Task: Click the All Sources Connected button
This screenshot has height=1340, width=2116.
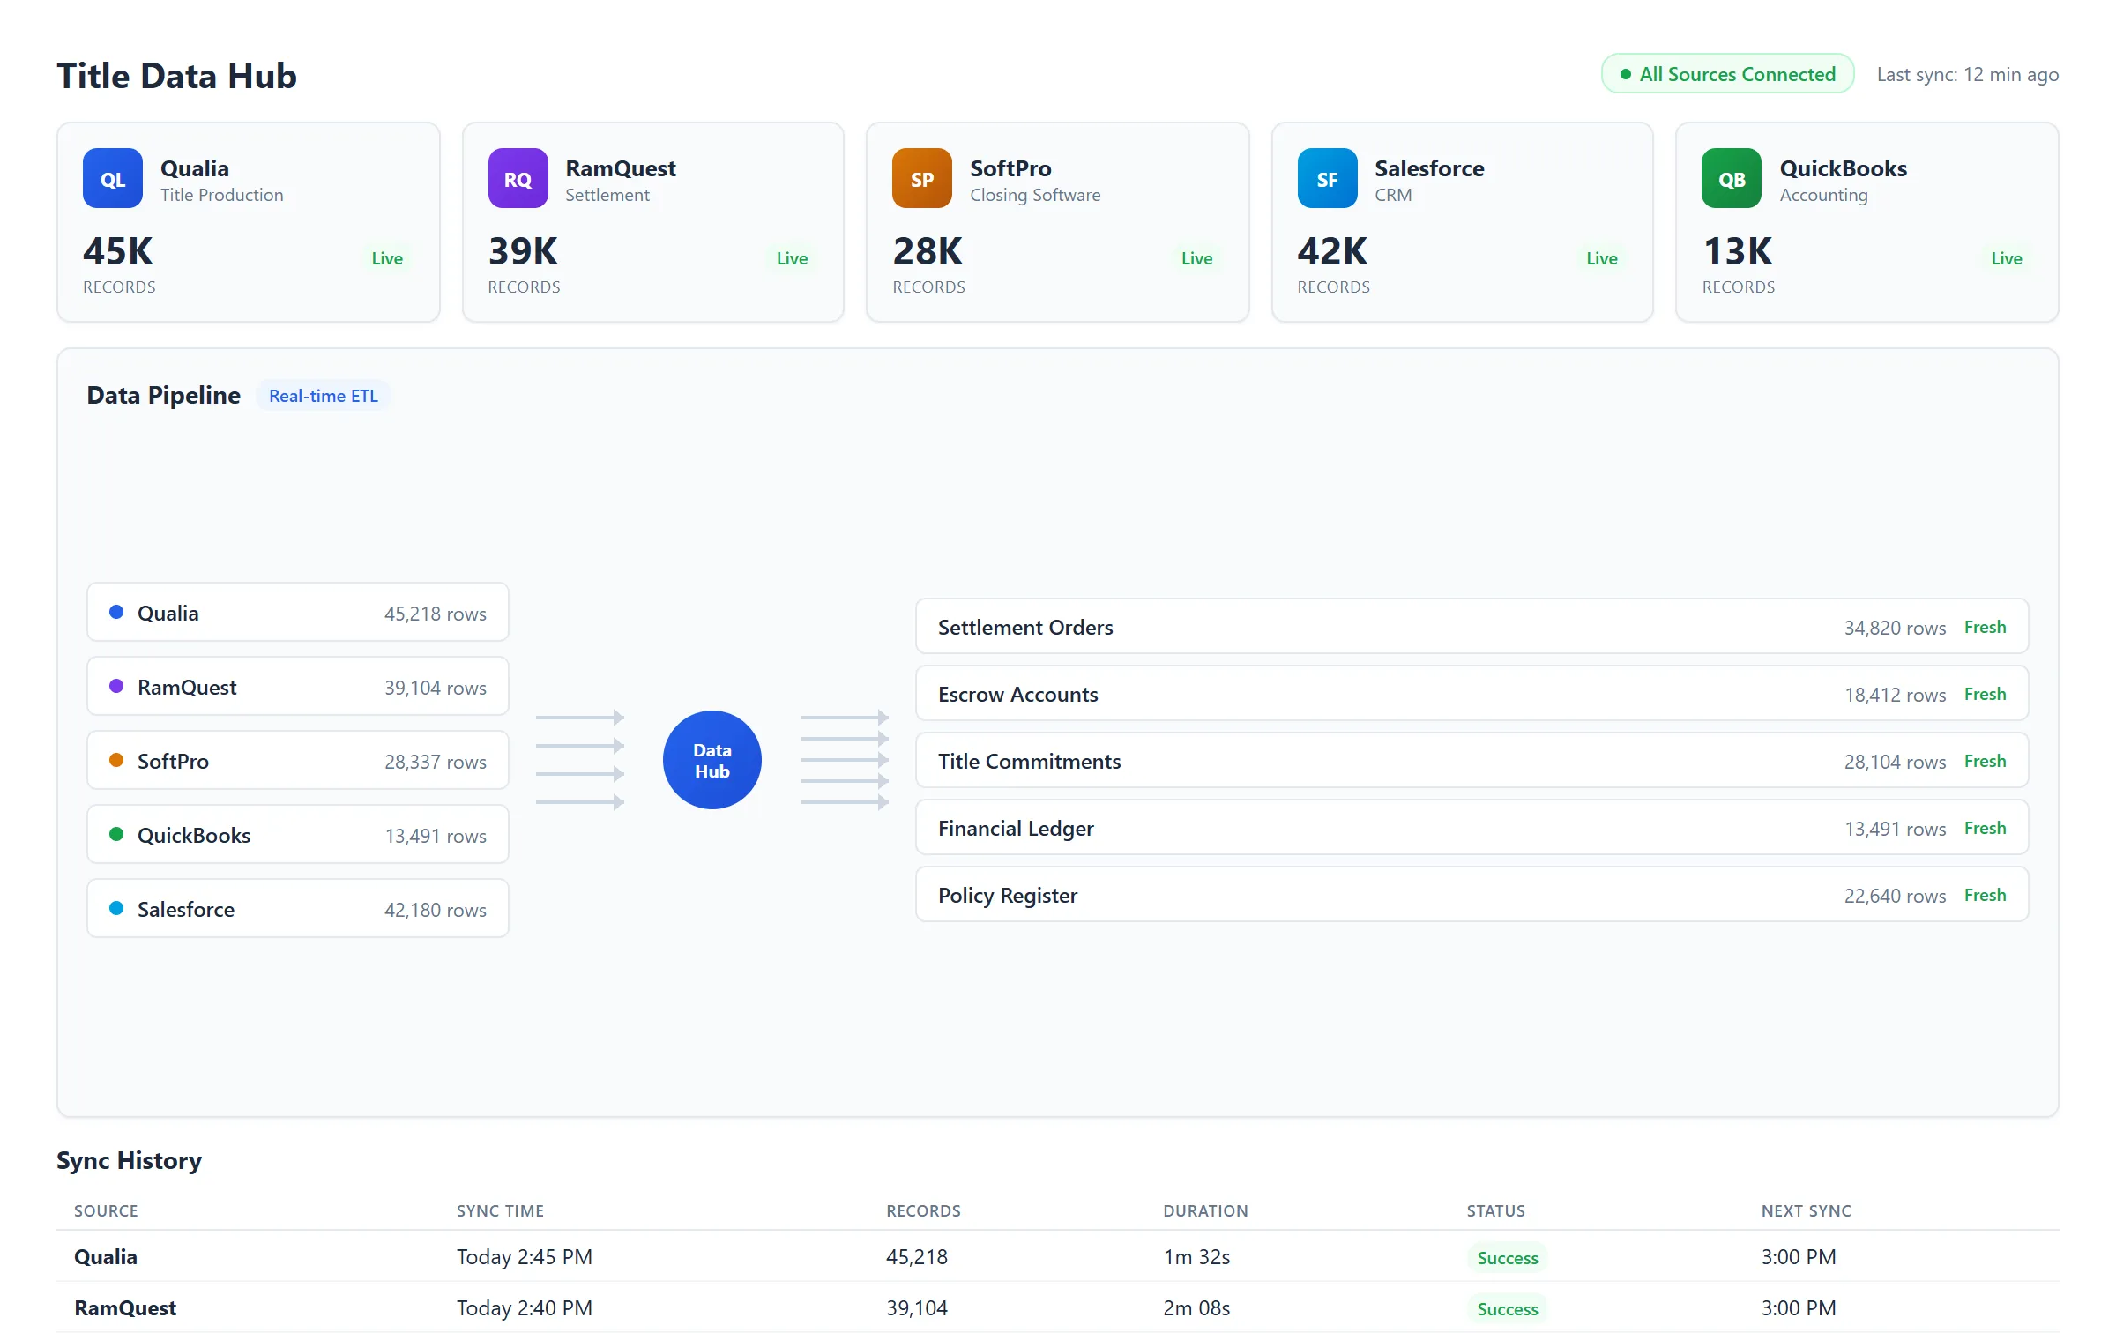Action: click(1726, 74)
